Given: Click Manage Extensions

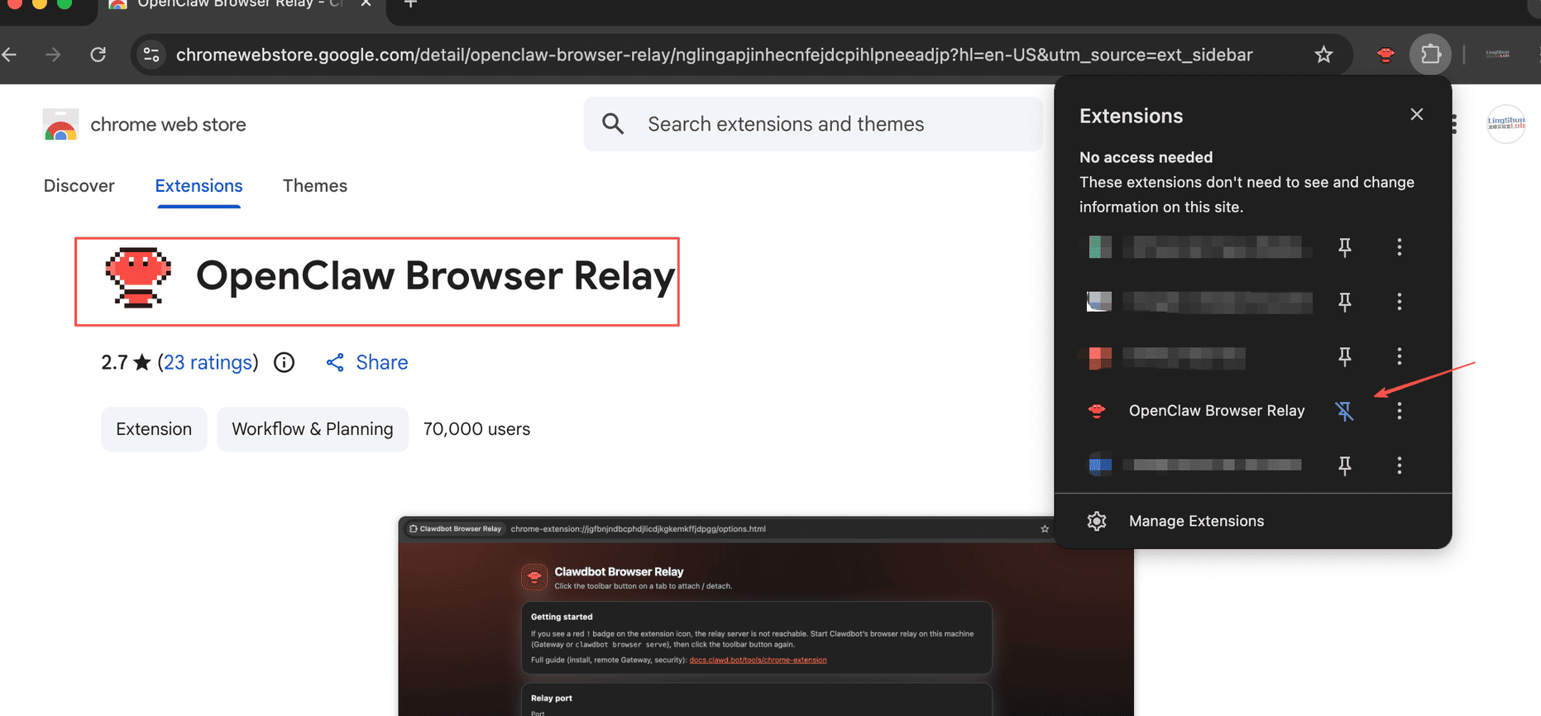Looking at the screenshot, I should [x=1196, y=521].
